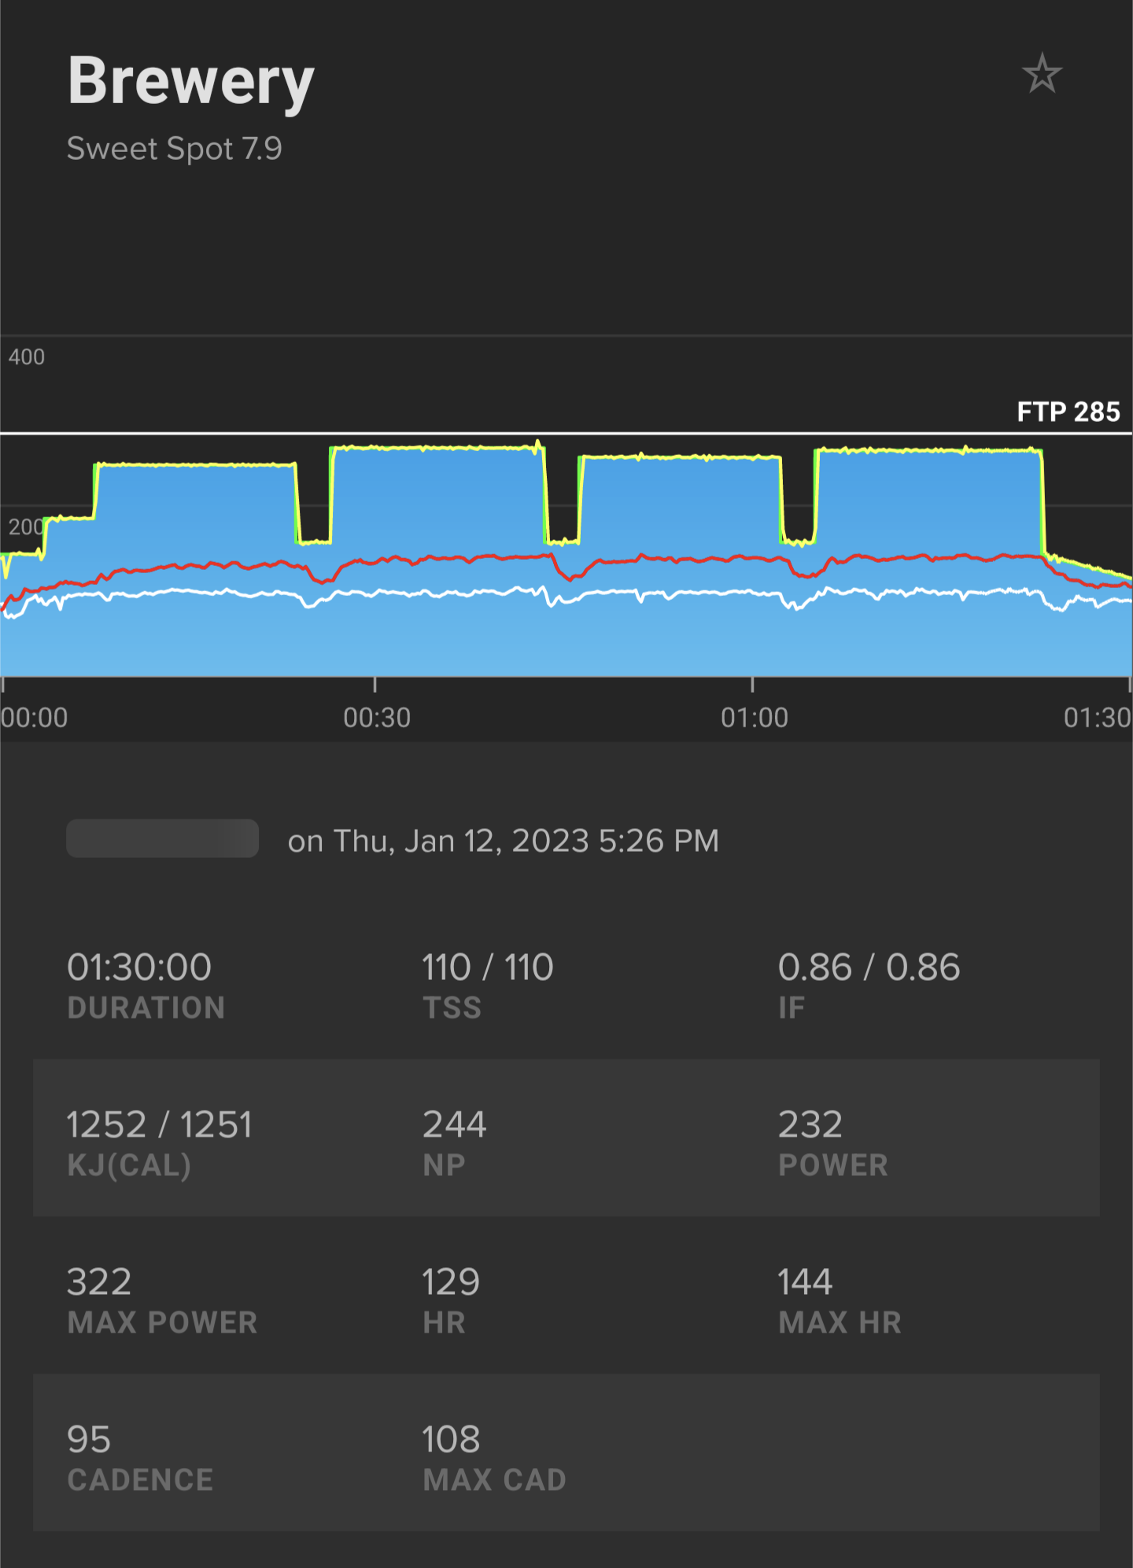Select the 144 max heart rate value
The image size is (1133, 1568).
805,1282
